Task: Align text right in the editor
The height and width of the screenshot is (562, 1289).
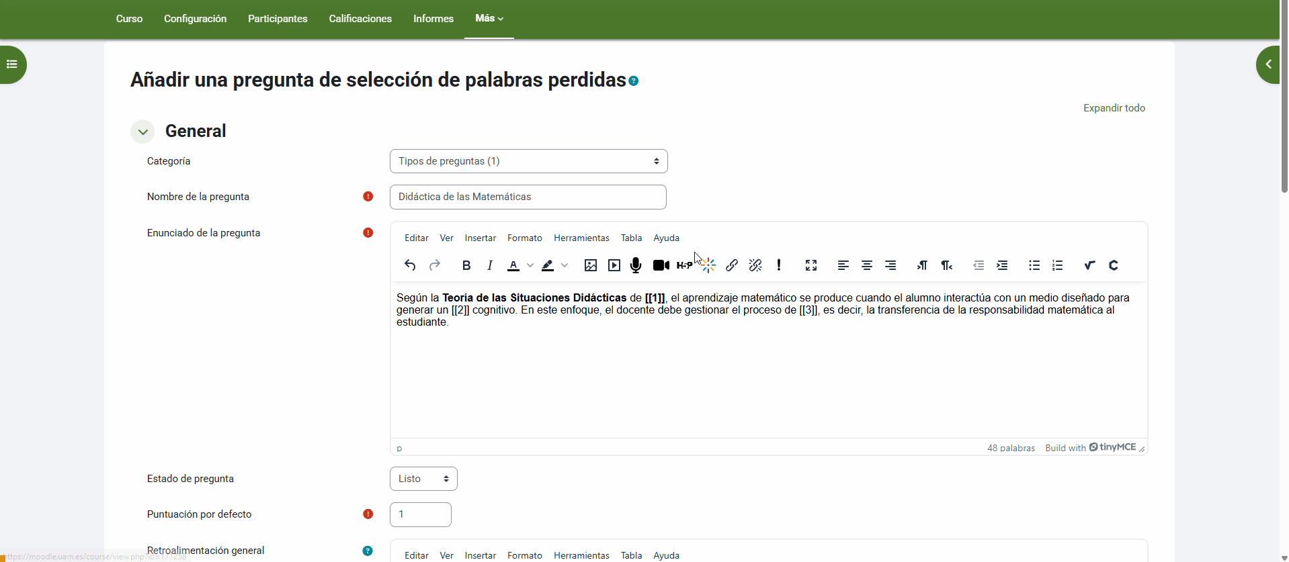Action: 890,265
